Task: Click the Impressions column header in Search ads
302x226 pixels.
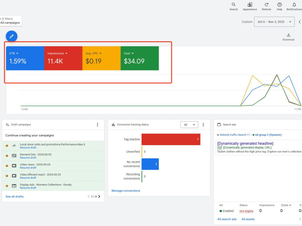Action: [x=267, y=205]
